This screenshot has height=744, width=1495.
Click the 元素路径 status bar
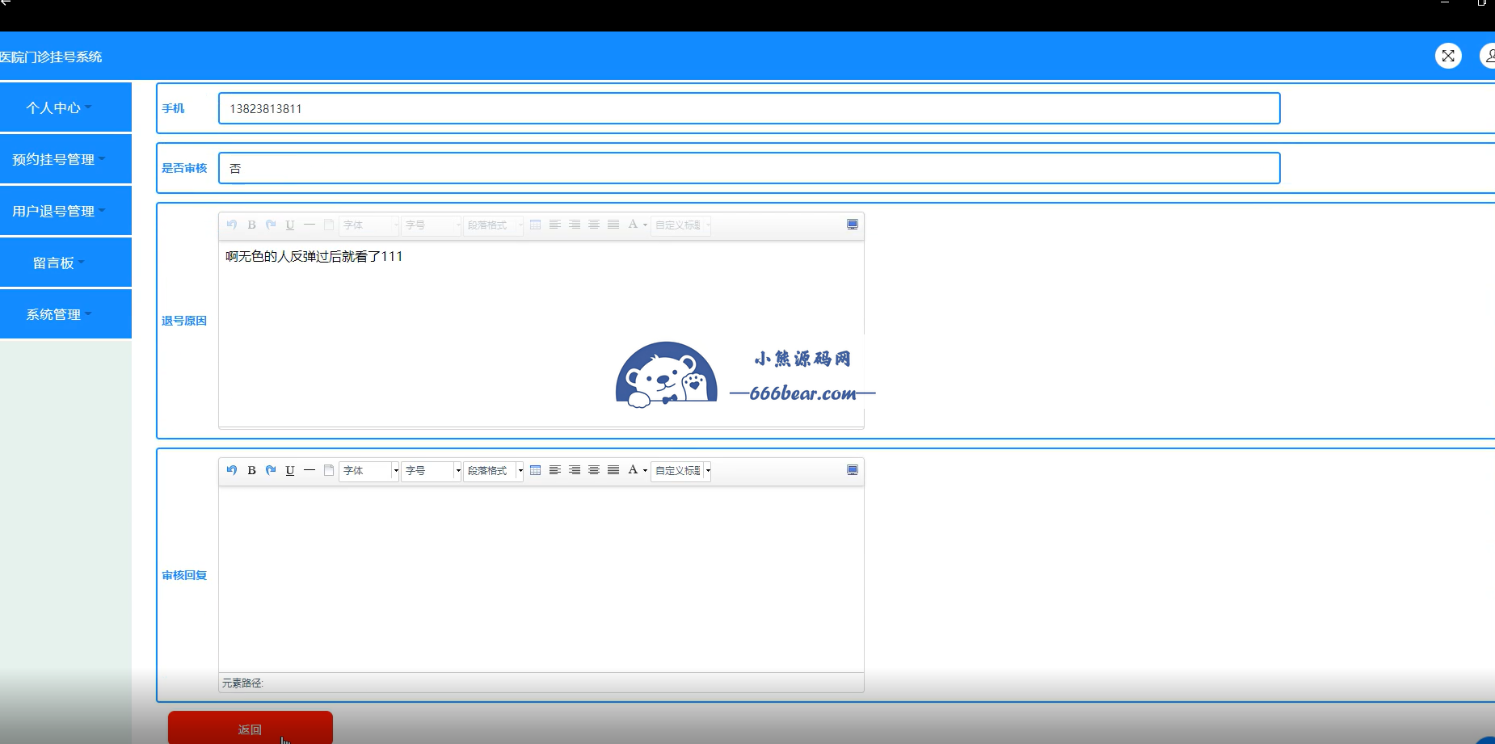pos(541,683)
